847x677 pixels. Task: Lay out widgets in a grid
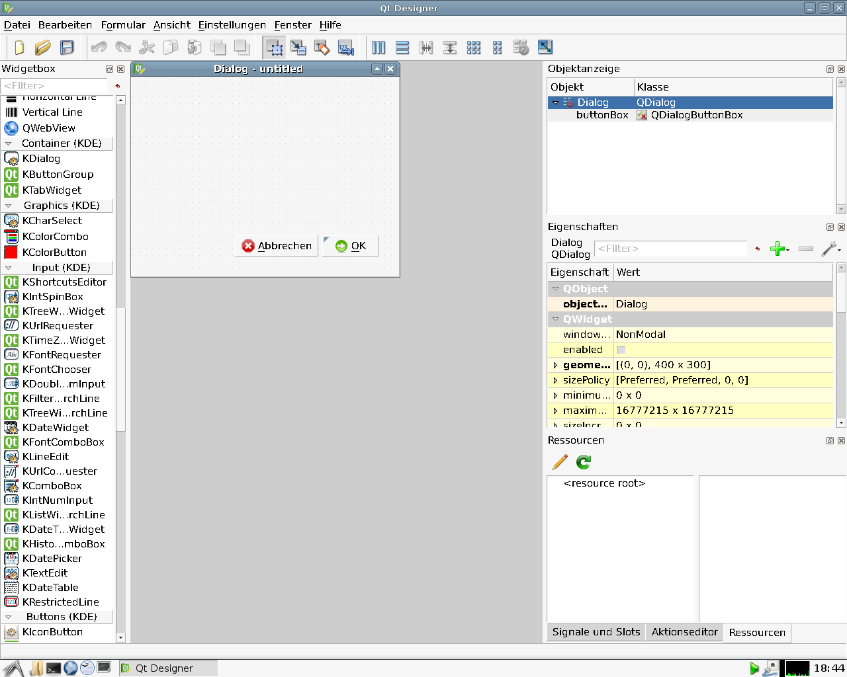point(474,48)
